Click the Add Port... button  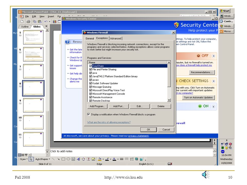pos(119,106)
